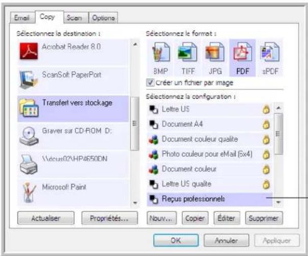
Task: Open the Options tab
Action: pos(104,18)
